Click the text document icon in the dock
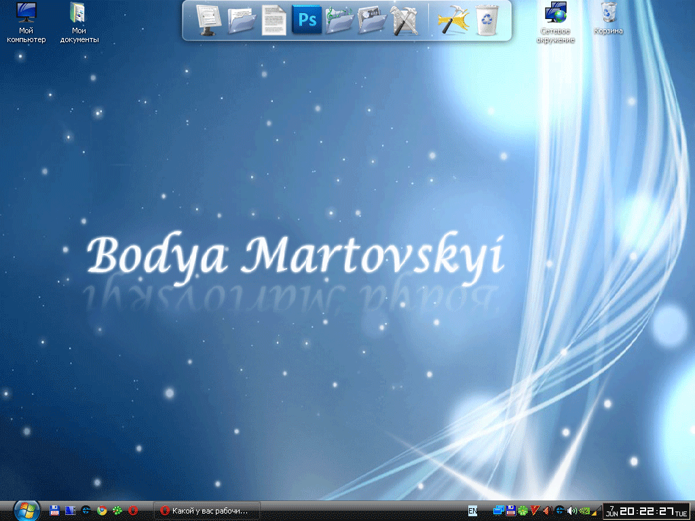The image size is (695, 521). [274, 20]
